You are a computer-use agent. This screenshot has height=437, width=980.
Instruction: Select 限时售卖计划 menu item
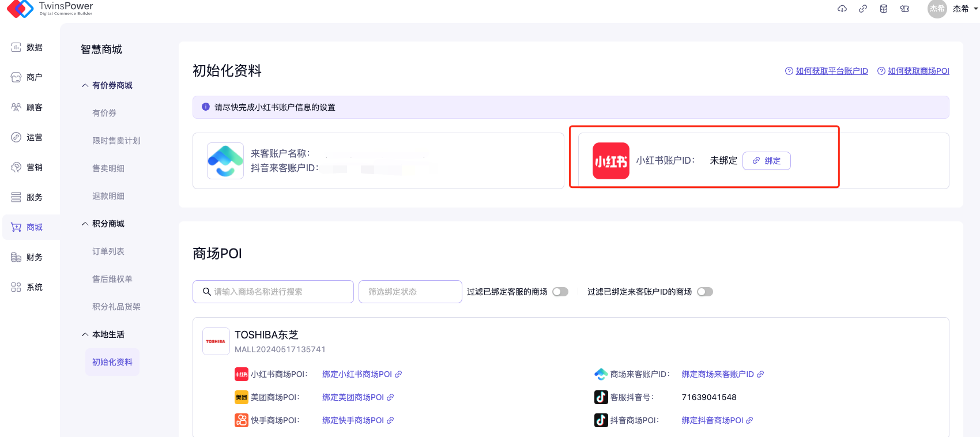(116, 141)
